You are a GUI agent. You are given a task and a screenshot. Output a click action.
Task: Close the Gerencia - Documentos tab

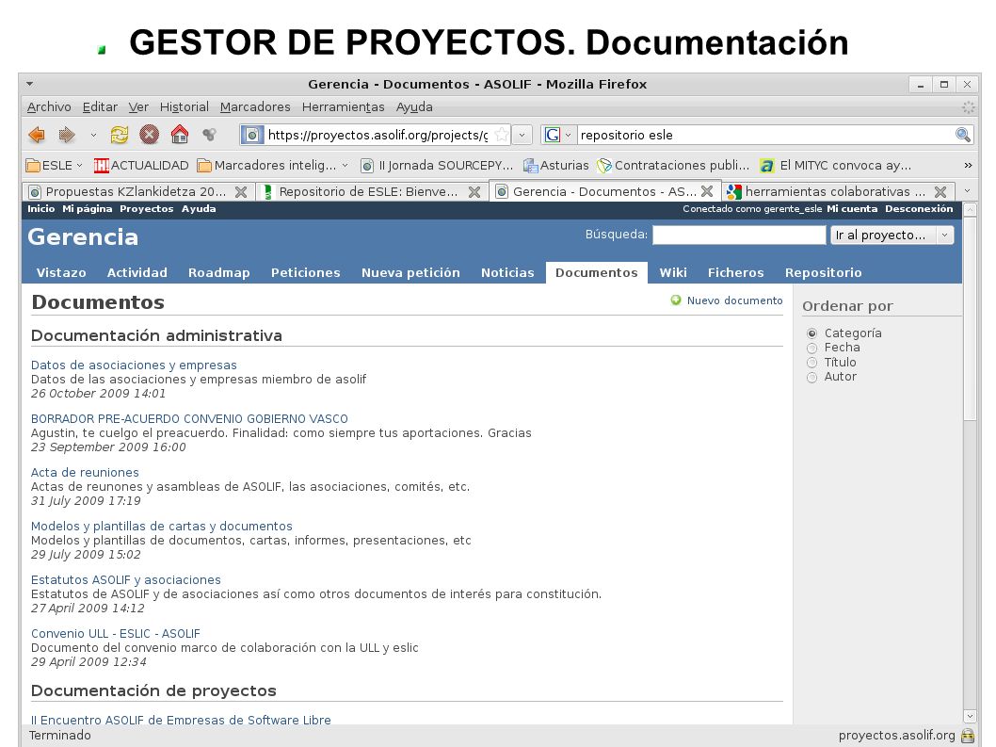(x=707, y=191)
